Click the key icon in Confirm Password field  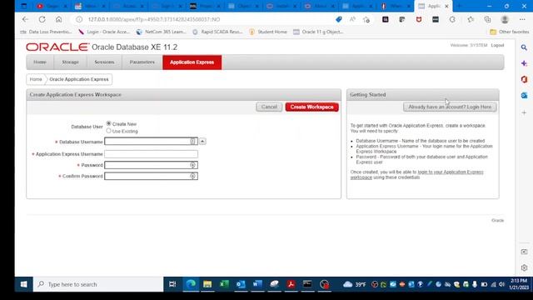tap(192, 176)
